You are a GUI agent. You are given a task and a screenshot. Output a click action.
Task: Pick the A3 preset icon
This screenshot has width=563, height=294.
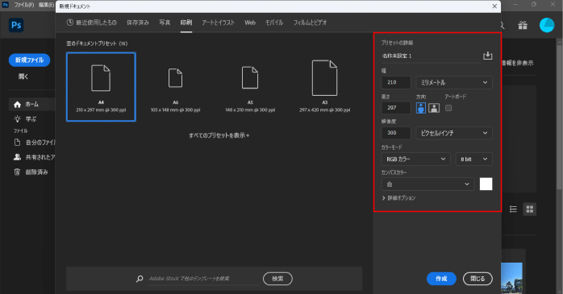coord(324,78)
